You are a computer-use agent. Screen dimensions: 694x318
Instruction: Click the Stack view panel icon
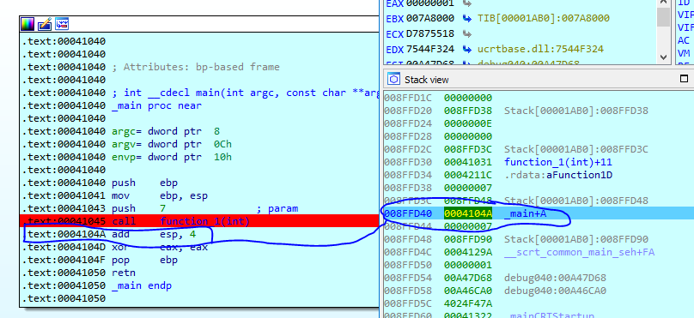[393, 79]
